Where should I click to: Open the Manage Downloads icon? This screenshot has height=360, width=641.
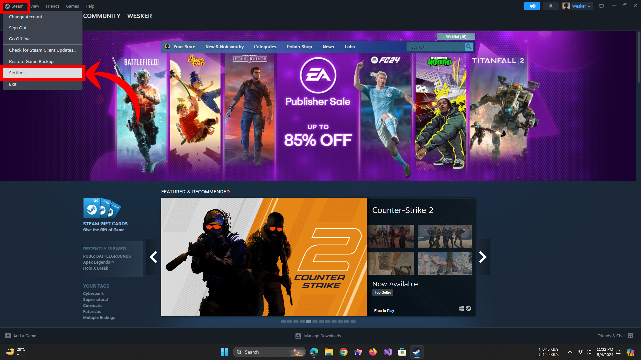pos(298,336)
